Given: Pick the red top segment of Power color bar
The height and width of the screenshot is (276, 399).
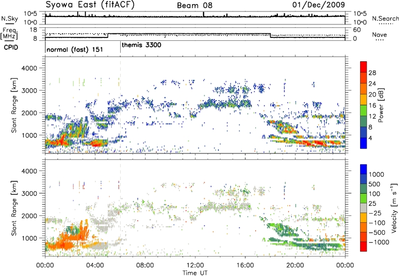Looking at the screenshot, I should 364,67.
